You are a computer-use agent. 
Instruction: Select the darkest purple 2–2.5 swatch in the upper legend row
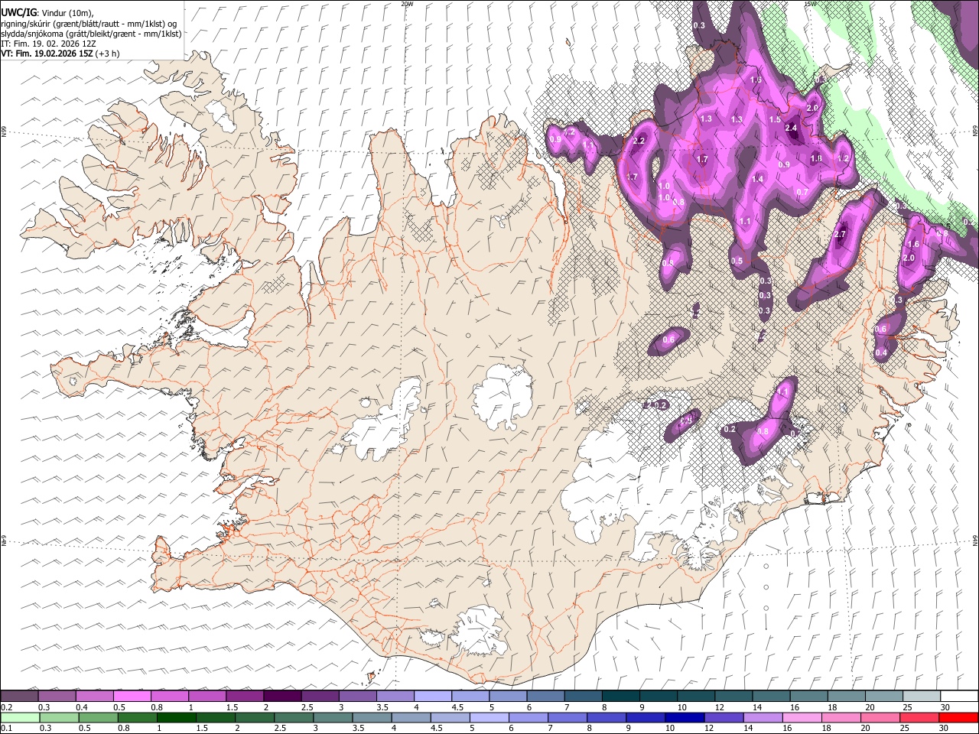tap(282, 696)
